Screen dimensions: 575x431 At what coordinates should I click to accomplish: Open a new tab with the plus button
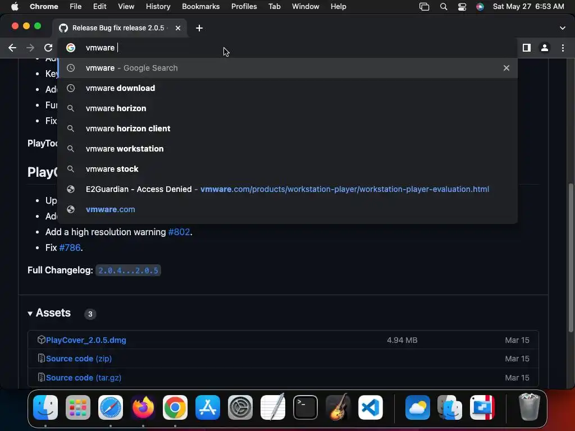point(199,28)
